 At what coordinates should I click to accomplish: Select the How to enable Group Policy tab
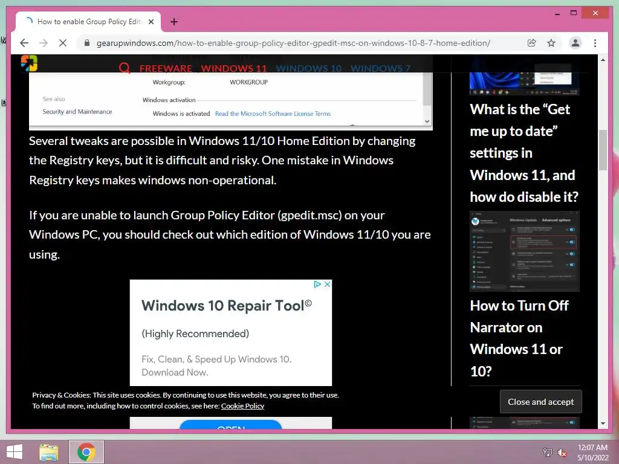(88, 22)
